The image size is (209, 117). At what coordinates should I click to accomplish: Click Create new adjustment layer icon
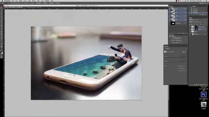[199, 84]
